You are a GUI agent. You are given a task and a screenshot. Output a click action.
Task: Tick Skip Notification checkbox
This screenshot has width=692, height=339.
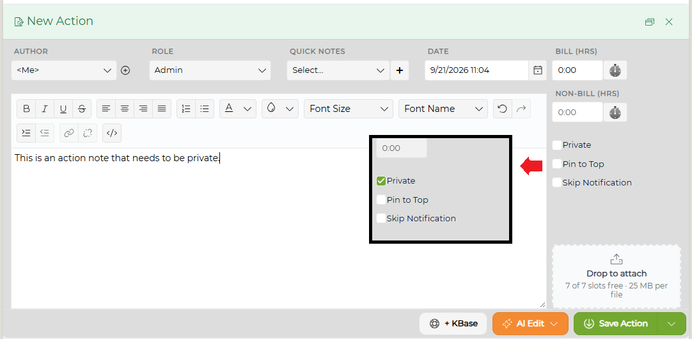point(557,183)
